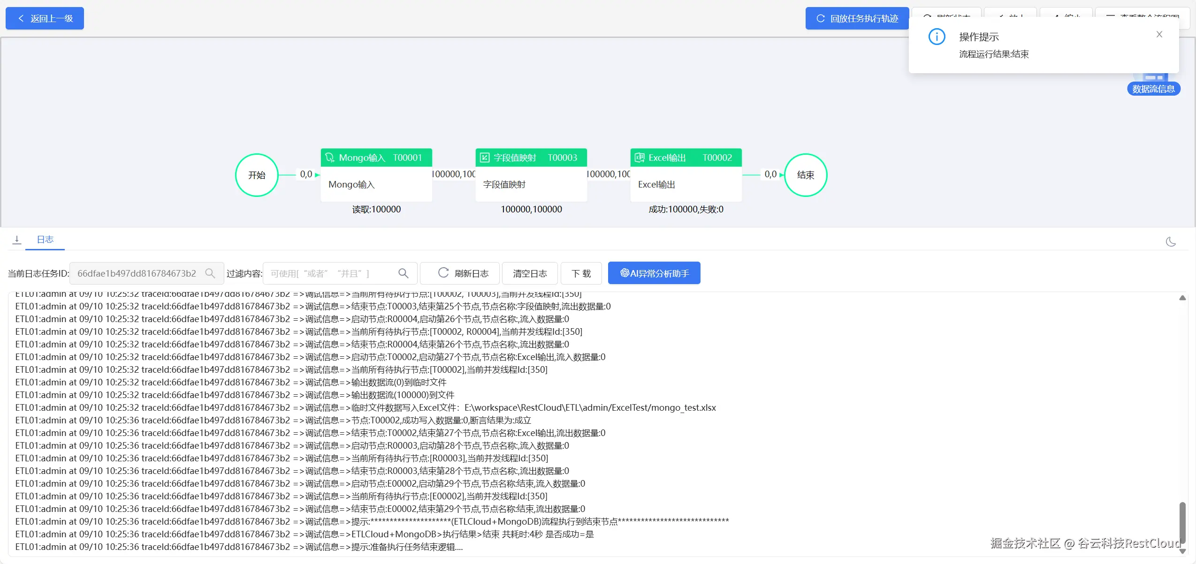The height and width of the screenshot is (564, 1196).
Task: Go back via 返回上一级 button
Action: (45, 18)
